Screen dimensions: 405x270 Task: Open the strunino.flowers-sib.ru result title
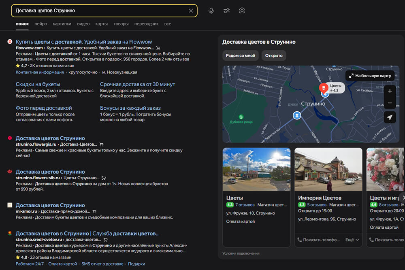click(50, 172)
